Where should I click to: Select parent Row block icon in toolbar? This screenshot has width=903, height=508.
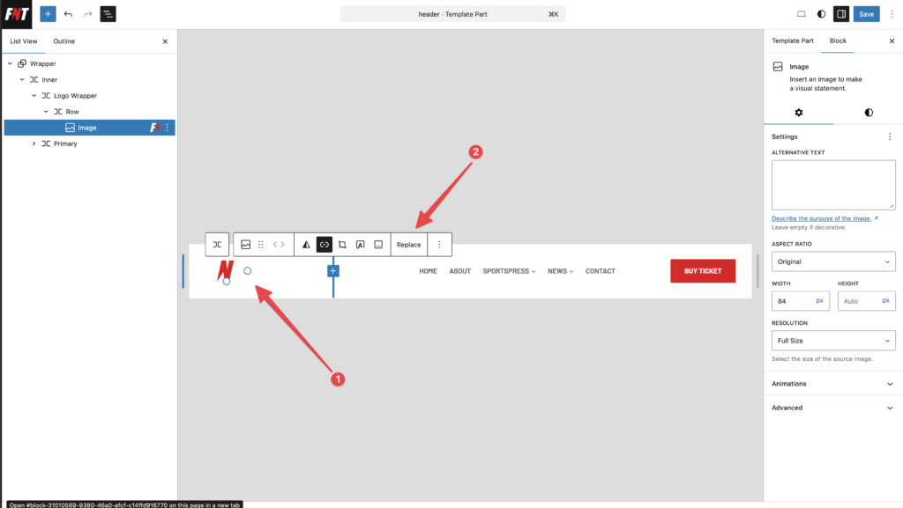click(x=217, y=245)
